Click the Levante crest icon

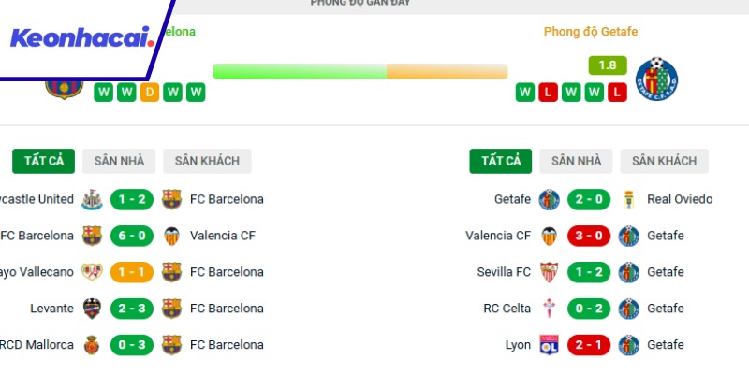92,309
